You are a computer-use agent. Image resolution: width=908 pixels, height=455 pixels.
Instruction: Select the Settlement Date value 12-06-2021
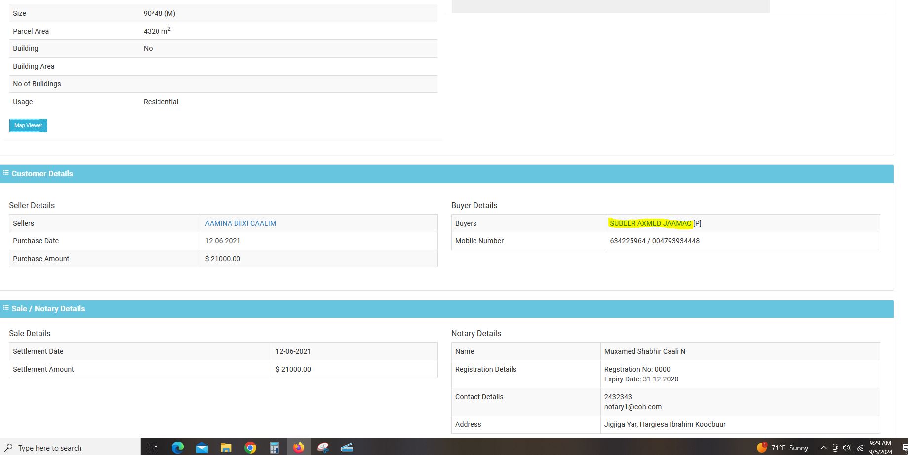click(293, 351)
